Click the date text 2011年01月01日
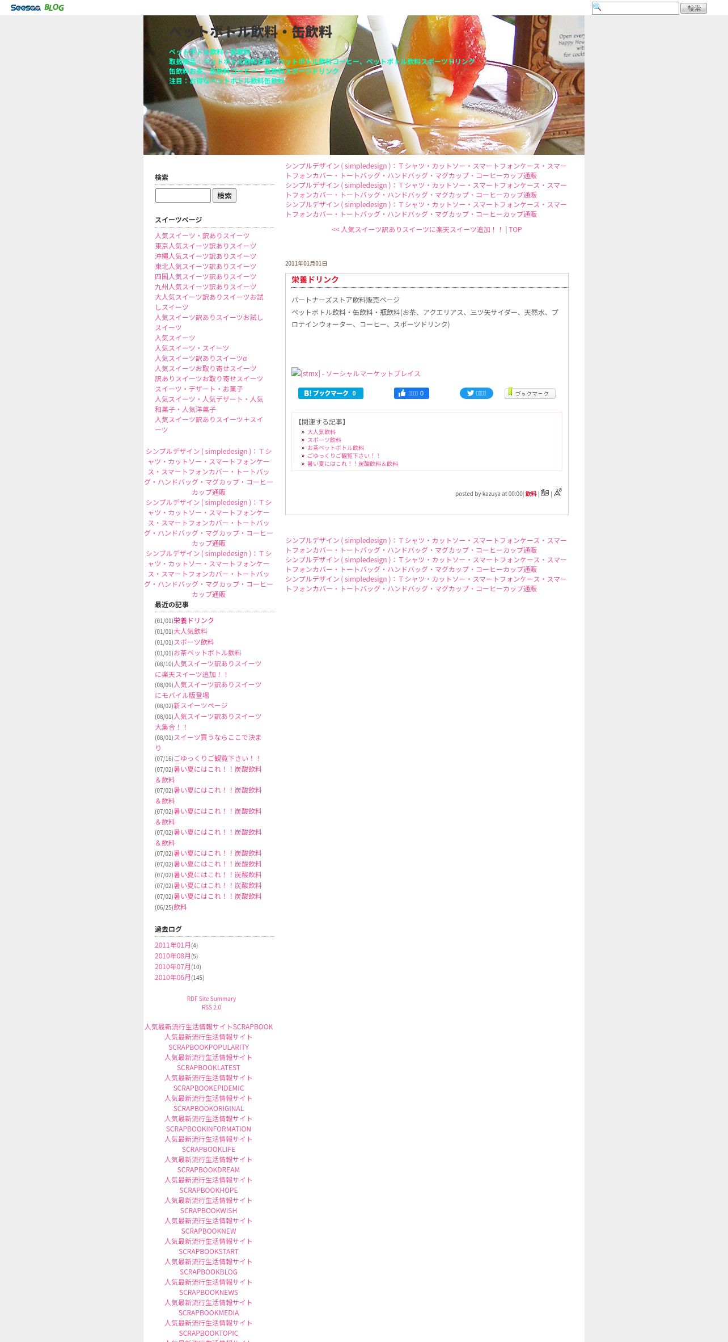The height and width of the screenshot is (1342, 728). pos(306,264)
